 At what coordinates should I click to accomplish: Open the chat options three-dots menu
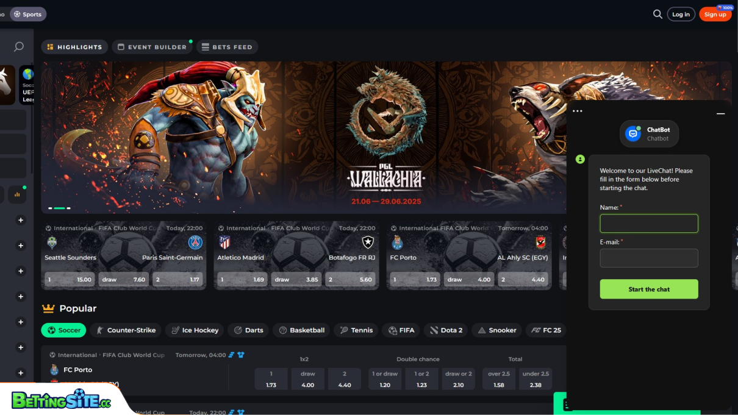578,111
